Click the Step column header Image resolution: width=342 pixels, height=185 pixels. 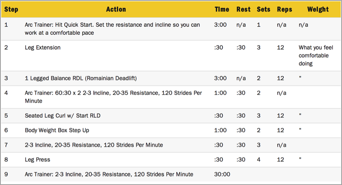[11, 9]
